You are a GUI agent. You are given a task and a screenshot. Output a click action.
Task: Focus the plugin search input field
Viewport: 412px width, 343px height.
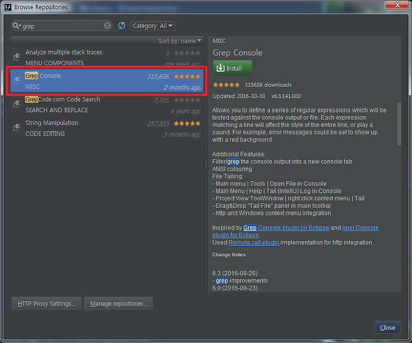pos(63,26)
